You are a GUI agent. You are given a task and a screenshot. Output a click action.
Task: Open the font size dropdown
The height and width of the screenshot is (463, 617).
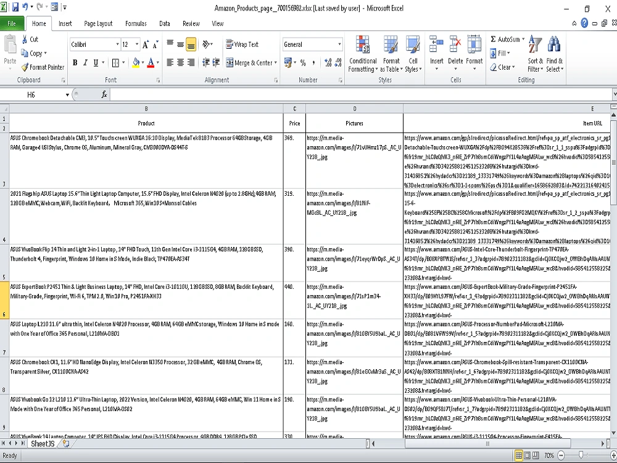click(137, 44)
